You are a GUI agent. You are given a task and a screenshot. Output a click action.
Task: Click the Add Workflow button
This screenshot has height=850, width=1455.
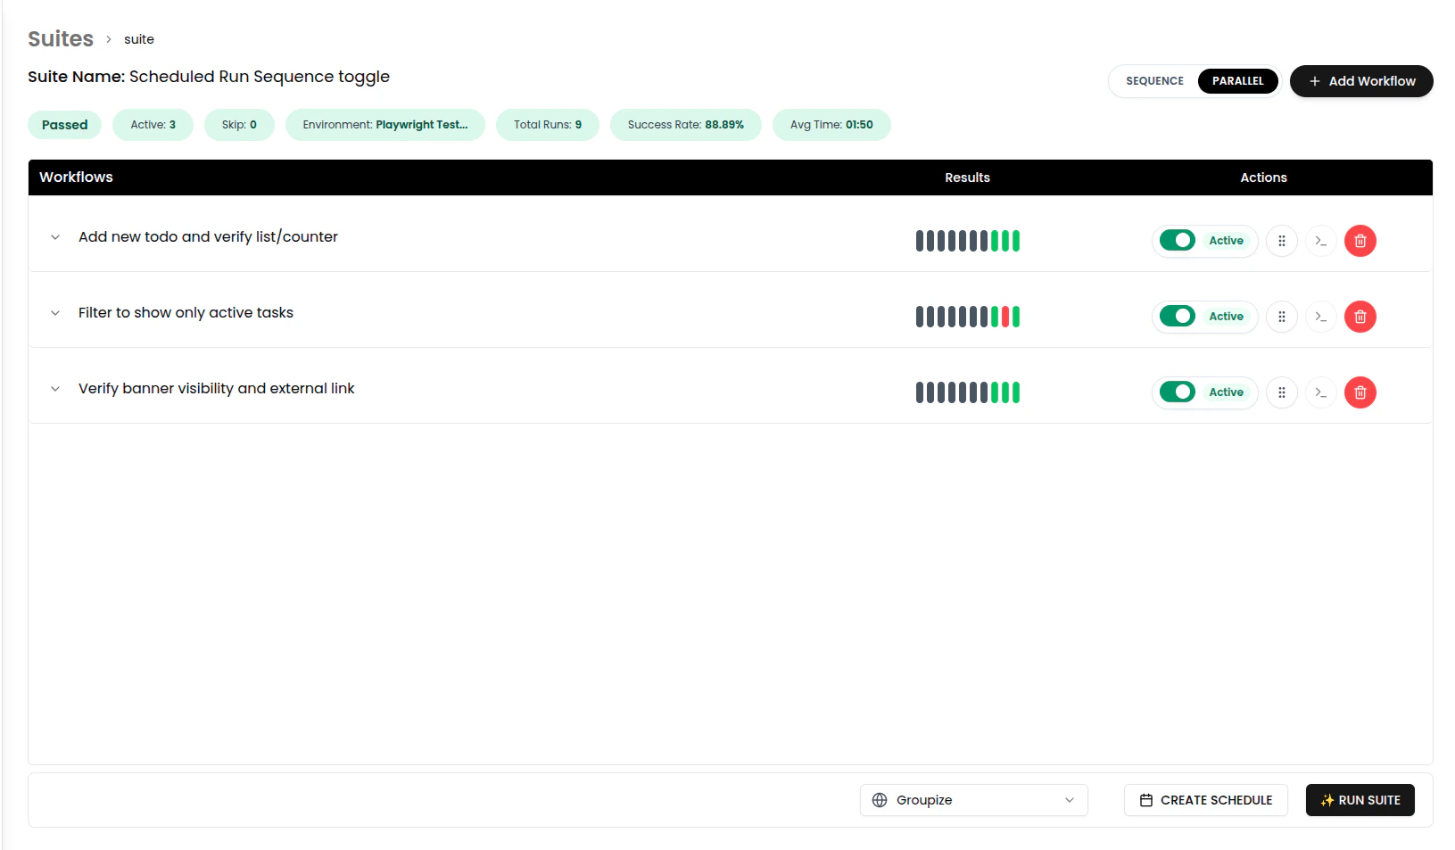click(1361, 81)
